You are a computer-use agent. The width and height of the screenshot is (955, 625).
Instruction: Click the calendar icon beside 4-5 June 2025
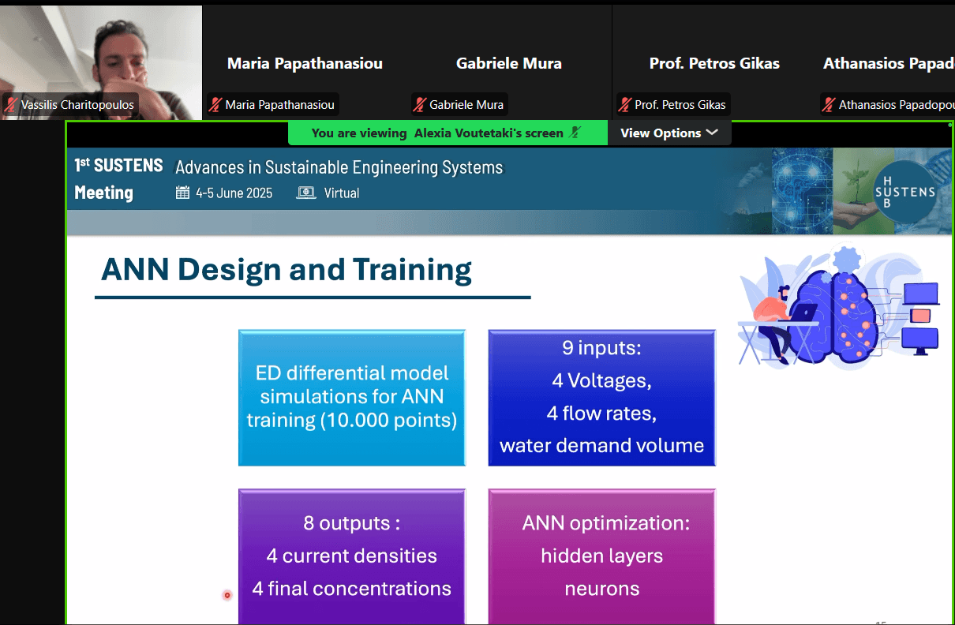point(182,193)
